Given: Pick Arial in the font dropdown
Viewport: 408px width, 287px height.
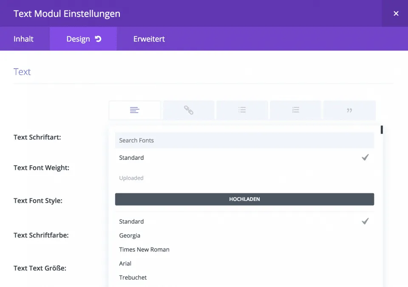Looking at the screenshot, I should point(125,263).
